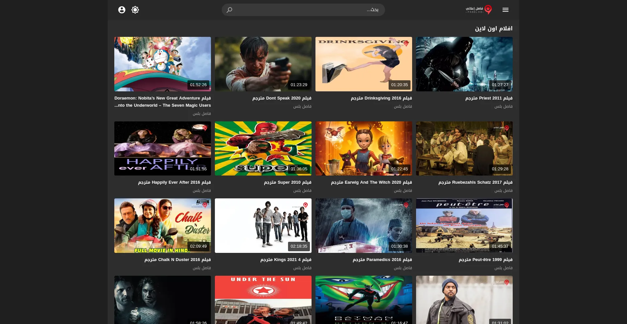The image size is (627, 324).
Task: Click the Dont Speak 2020 title link
Action: (282, 98)
